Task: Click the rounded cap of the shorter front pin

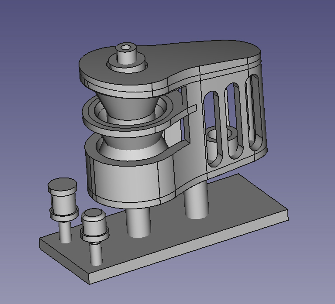Action: [x=93, y=214]
